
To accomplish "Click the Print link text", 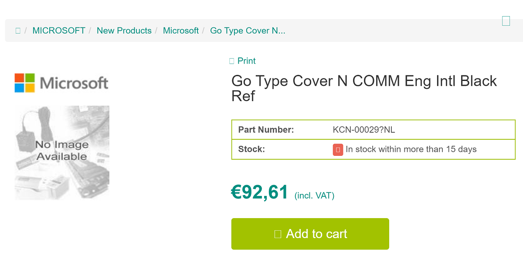I will (246, 61).
